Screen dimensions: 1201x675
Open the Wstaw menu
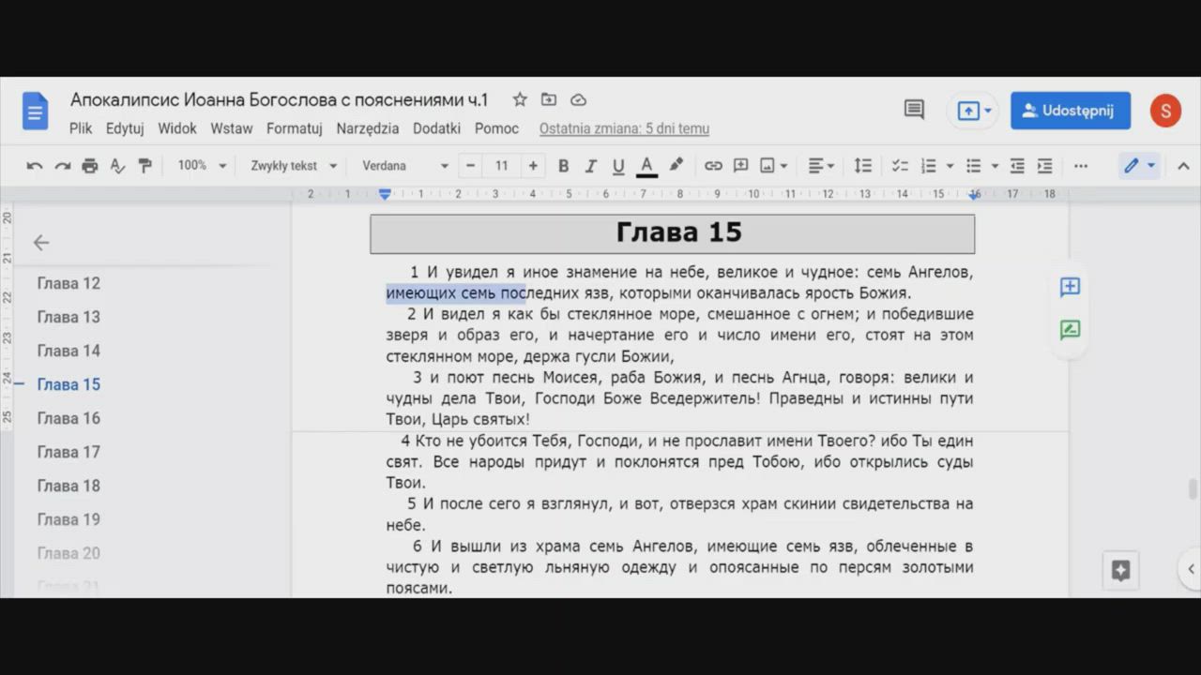[x=231, y=128]
